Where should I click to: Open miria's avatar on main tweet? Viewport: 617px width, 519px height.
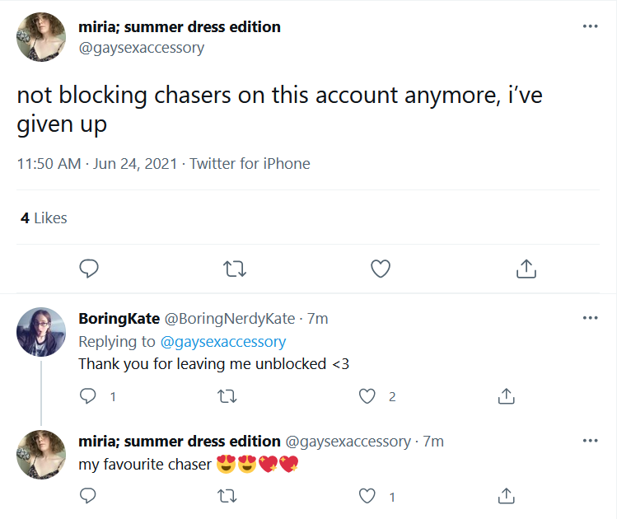pos(41,37)
